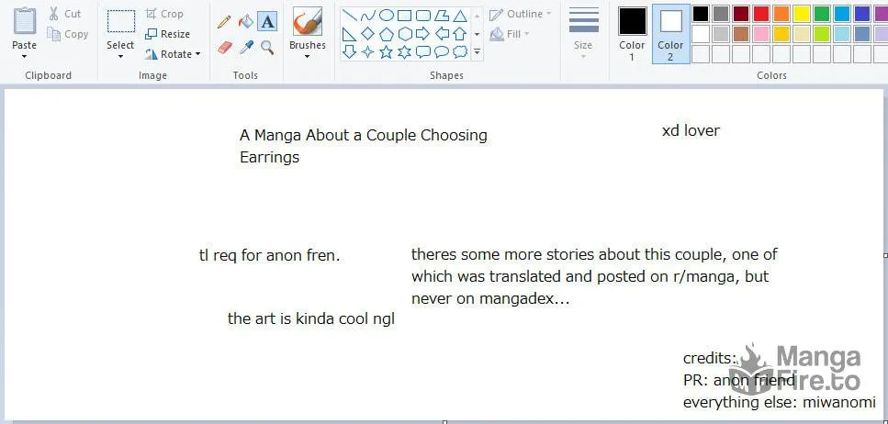Viewport: 888px width, 424px height.
Task: Pick the white color swatch
Action: coord(701,34)
